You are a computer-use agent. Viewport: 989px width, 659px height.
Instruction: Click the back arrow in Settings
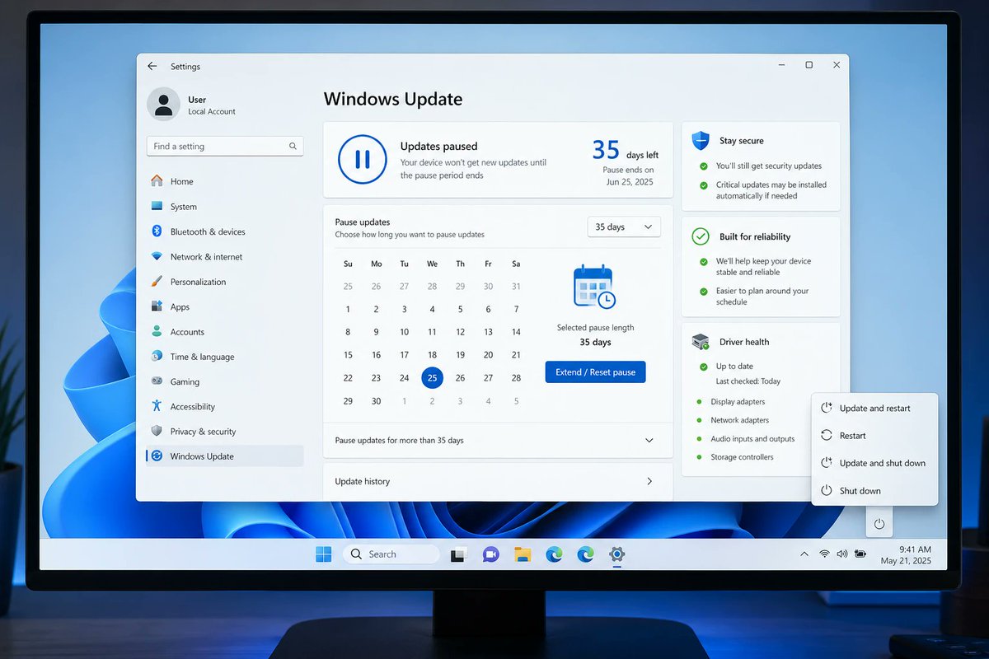(x=152, y=66)
